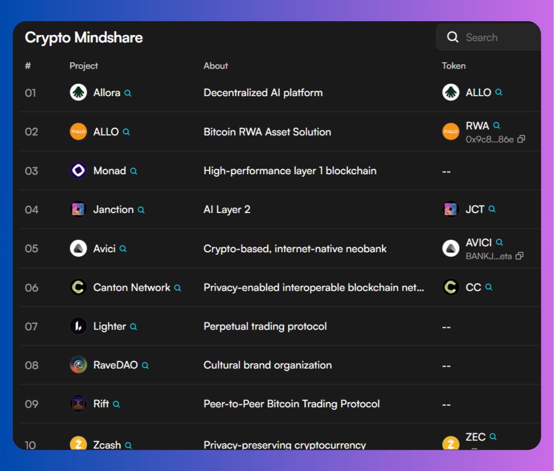Click the Search input field
The image size is (554, 471).
pos(488,37)
